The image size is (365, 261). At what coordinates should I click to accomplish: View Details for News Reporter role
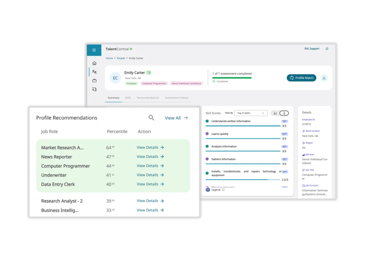[150, 157]
